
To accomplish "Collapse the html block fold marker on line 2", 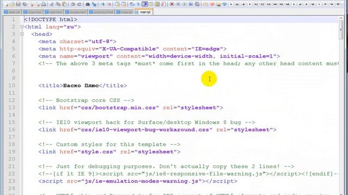I will tap(22, 27).
